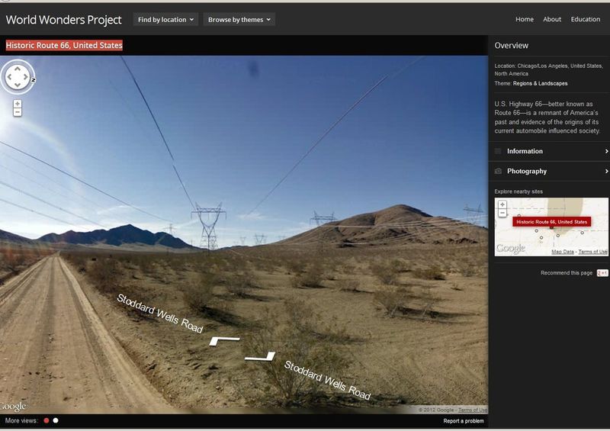Expand the Photography section

549,172
